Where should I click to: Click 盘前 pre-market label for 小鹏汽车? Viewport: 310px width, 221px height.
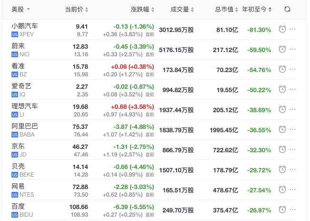point(150,34)
